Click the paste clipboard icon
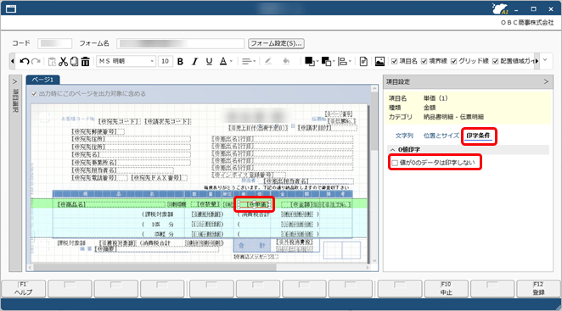Screen dimensions: 562x311 click(52, 61)
